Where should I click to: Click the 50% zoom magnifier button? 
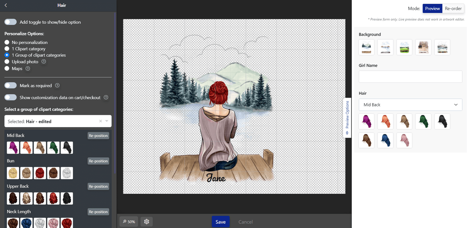pos(128,222)
